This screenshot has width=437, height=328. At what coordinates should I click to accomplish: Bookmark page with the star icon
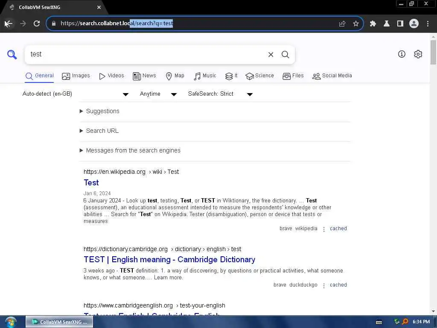356,24
